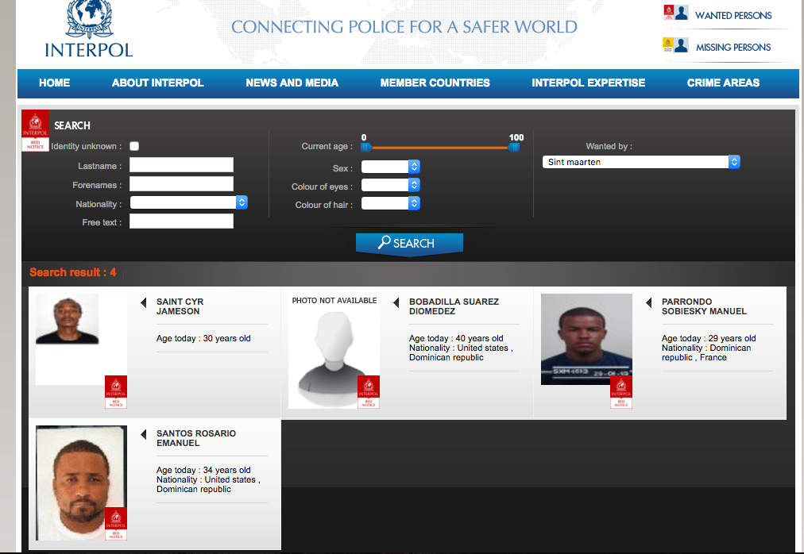Click Parrondo Sobiesky Manuel's photo thumbnail
Viewport: 804px width, 554px height.
586,339
